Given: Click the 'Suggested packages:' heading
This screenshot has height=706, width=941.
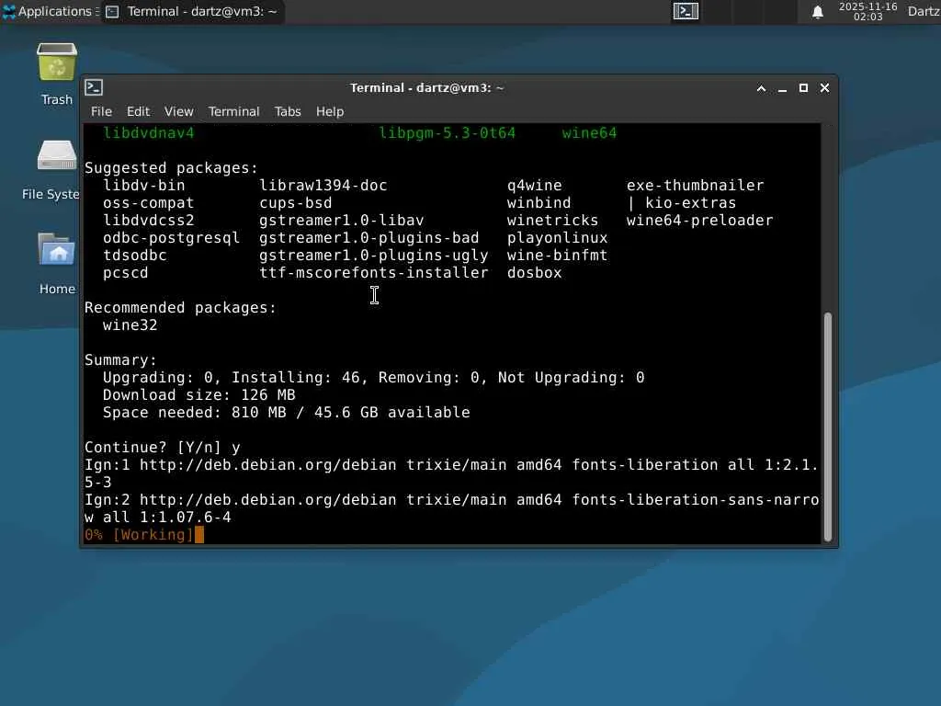Looking at the screenshot, I should pyautogui.click(x=171, y=168).
